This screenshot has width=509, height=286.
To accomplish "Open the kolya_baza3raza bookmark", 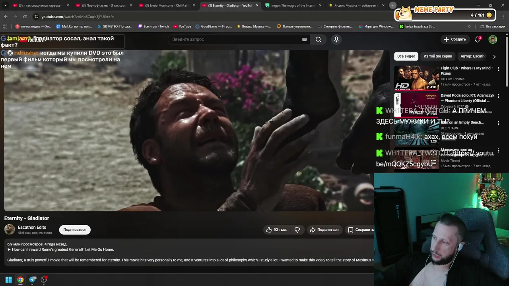I will pyautogui.click(x=417, y=27).
